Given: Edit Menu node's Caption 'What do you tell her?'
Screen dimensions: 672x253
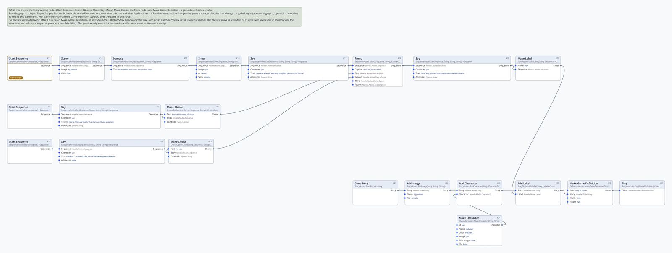Looking at the screenshot, I should (x=372, y=70).
